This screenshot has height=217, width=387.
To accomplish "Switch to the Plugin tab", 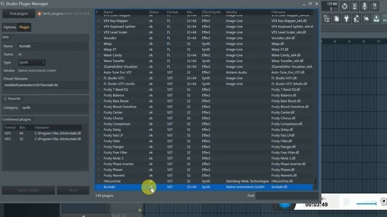I will coord(24,27).
